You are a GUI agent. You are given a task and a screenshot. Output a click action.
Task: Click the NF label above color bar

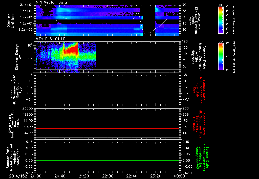[221, 5]
